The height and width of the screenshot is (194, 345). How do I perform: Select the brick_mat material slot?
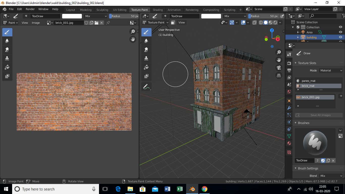(x=318, y=86)
